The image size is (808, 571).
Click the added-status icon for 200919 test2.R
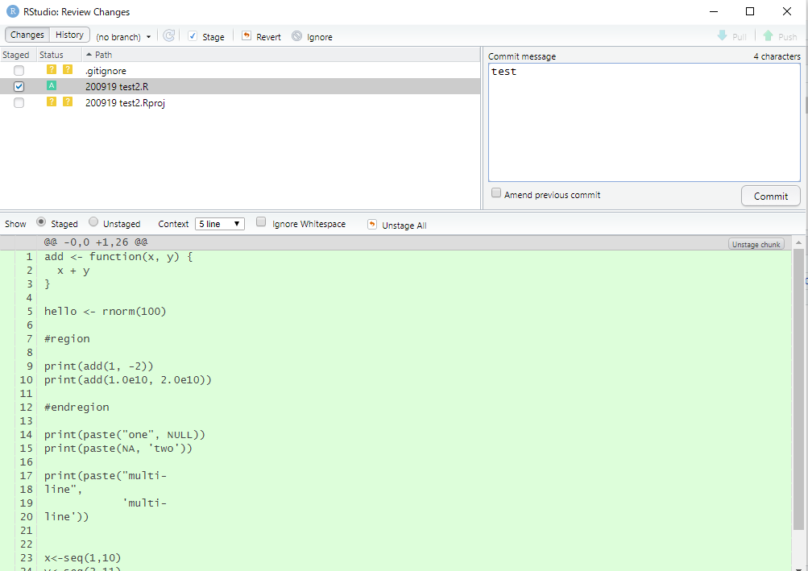[x=51, y=85]
